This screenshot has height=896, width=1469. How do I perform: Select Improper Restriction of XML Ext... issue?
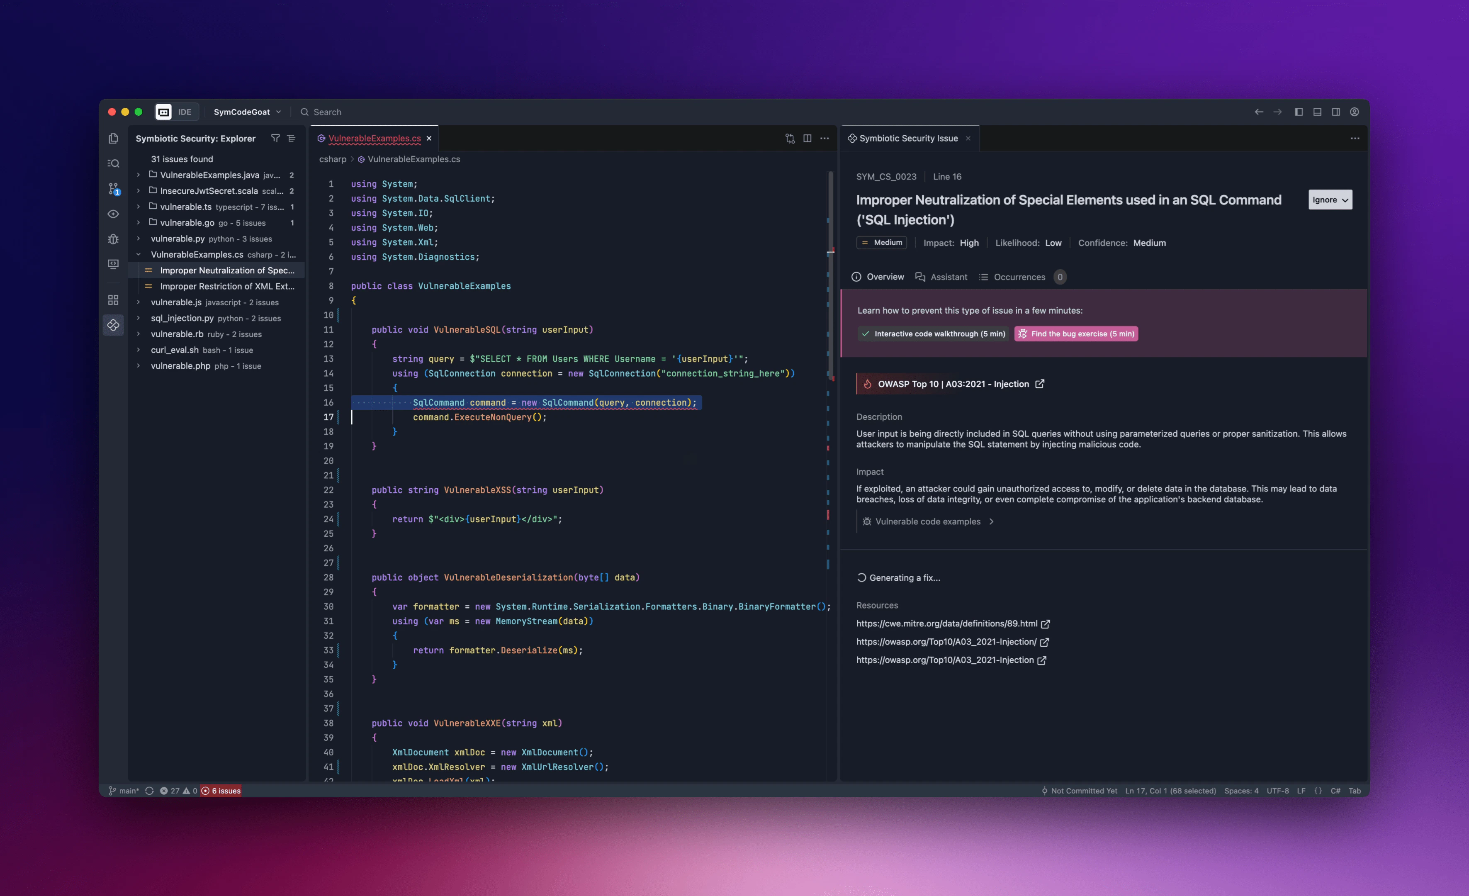coord(217,286)
